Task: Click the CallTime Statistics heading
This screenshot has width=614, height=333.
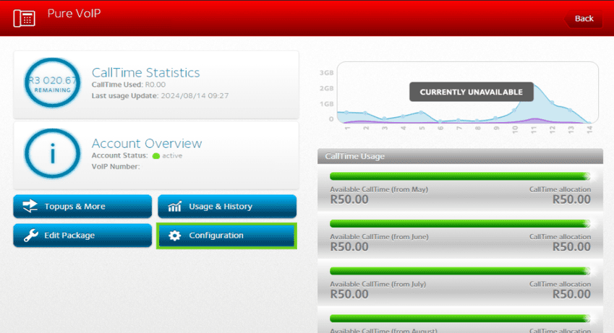Action: coord(145,72)
